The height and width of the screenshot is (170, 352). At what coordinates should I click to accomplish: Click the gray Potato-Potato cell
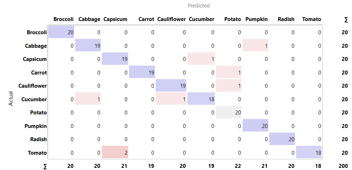tap(229, 113)
